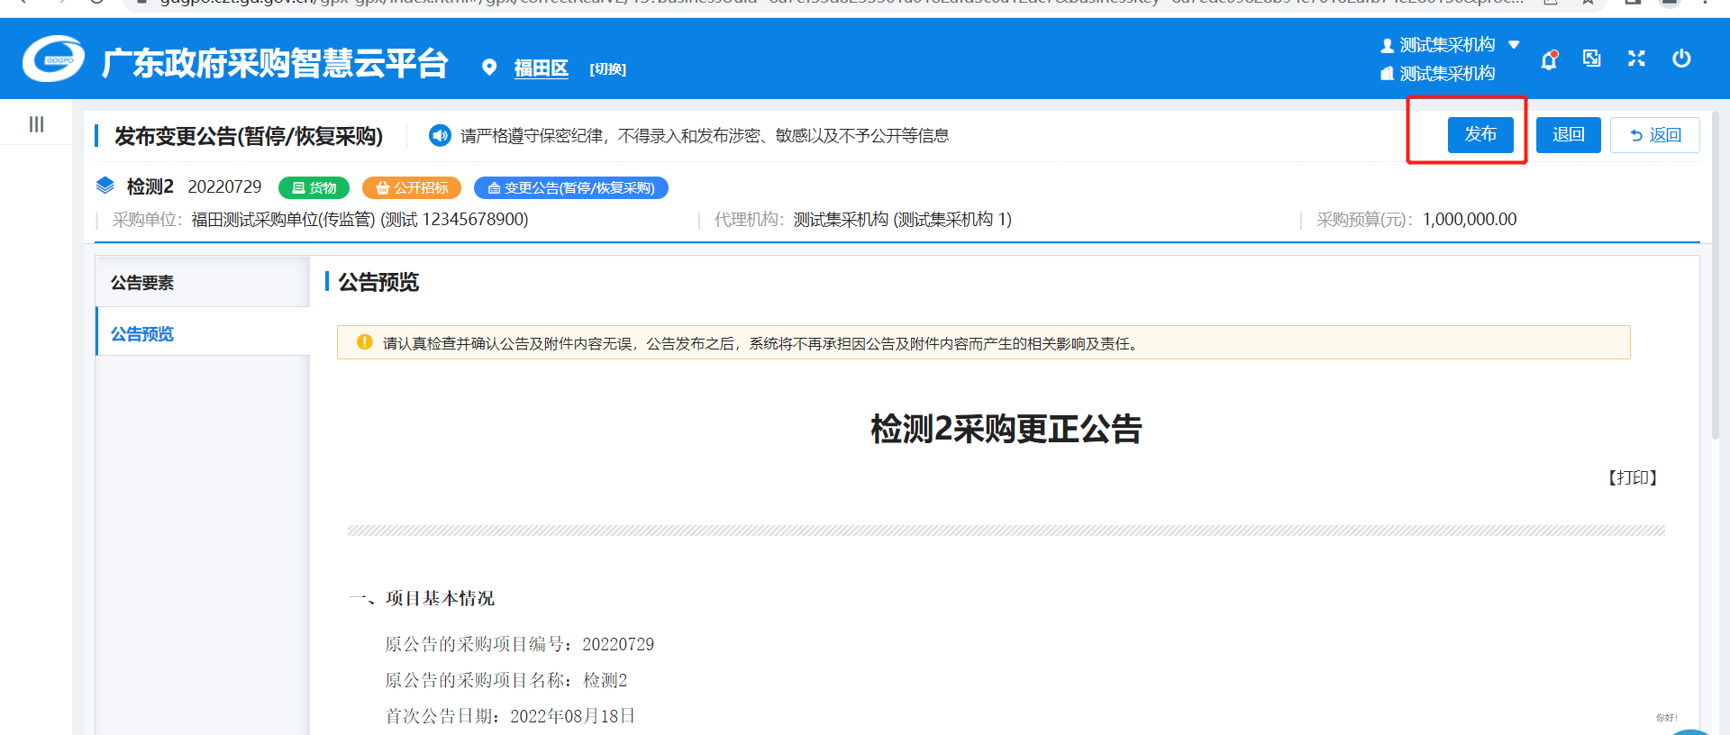Click the sidebar menu bars icon
1730x735 pixels.
click(x=36, y=124)
